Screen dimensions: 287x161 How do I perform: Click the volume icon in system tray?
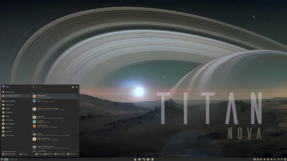[x=261, y=159]
